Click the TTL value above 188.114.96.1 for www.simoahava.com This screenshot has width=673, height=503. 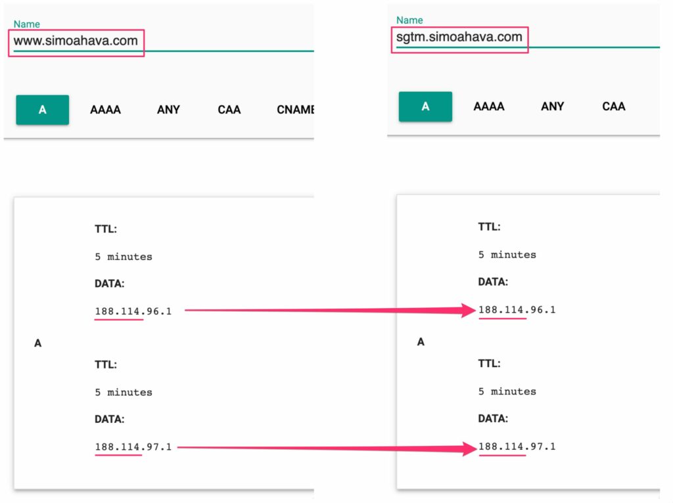click(x=123, y=257)
